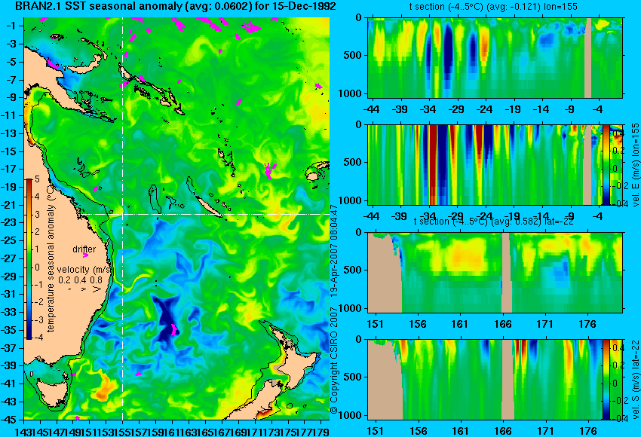Click the '1000' depth label of the lon=155 temperature section
Screen dimensions: 641x437
[351, 94]
